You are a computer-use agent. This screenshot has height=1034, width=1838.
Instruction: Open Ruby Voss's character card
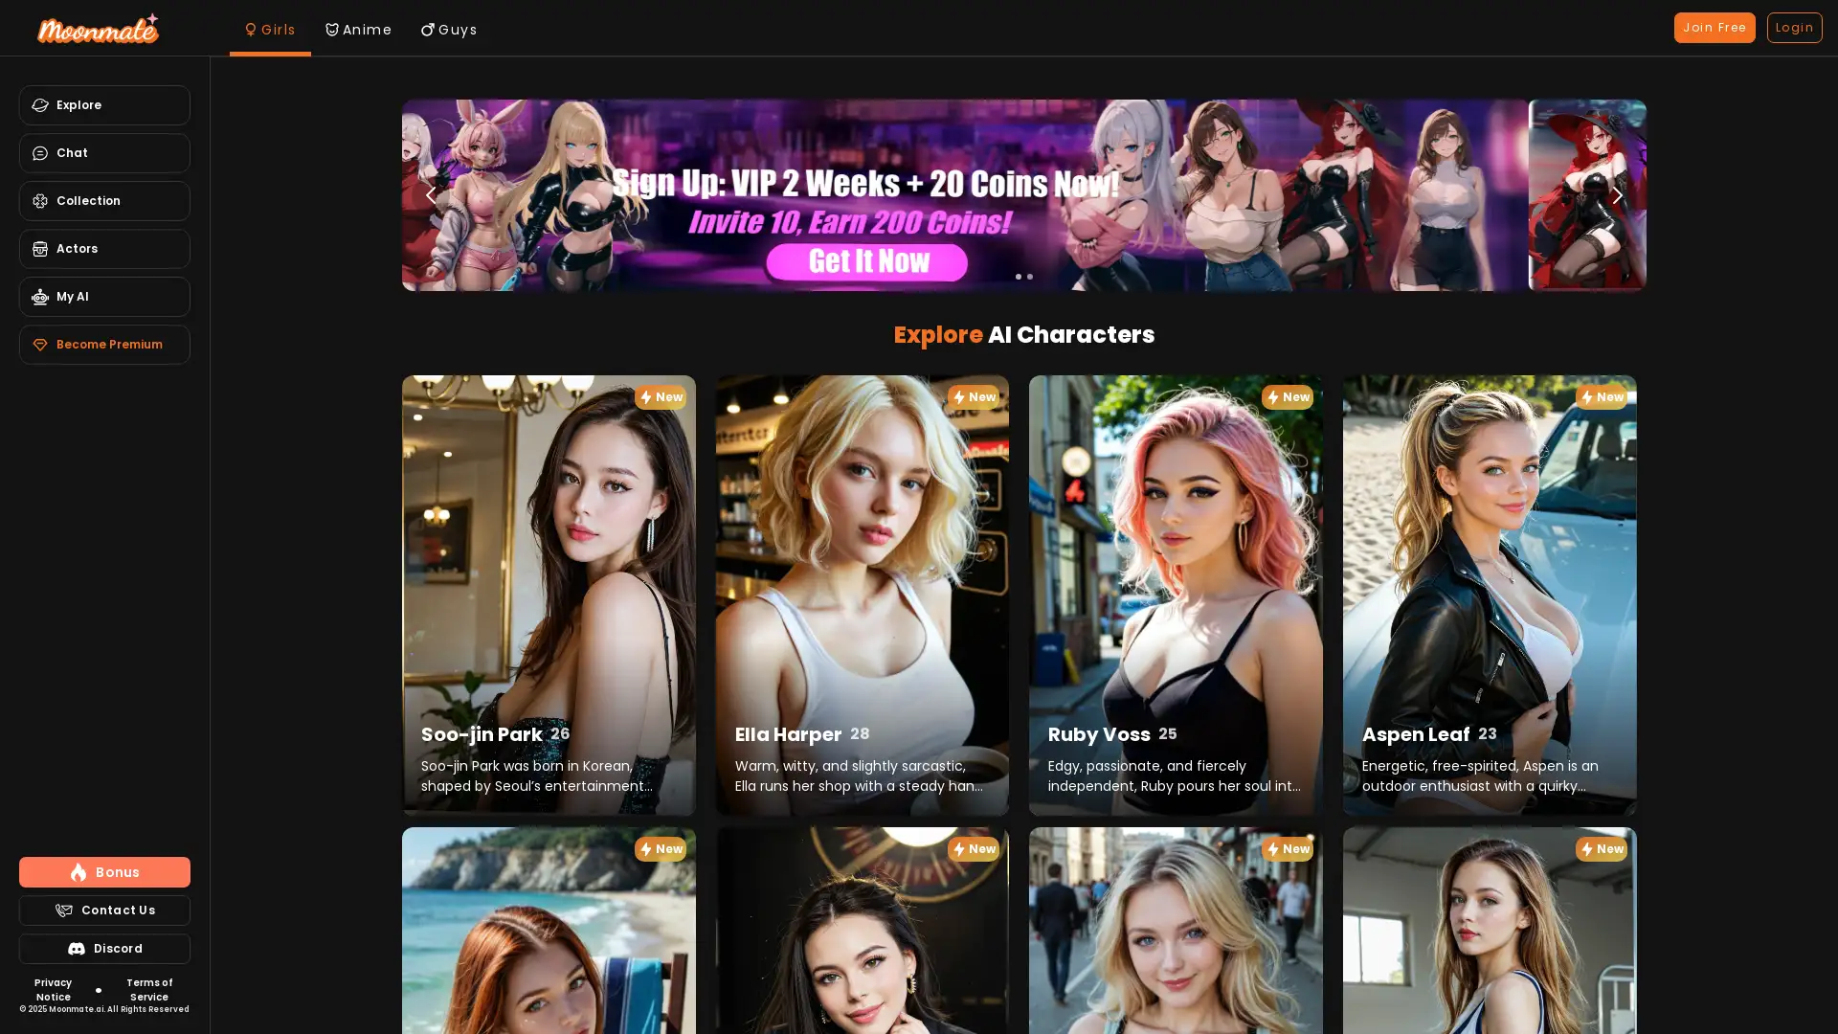[x=1175, y=594]
